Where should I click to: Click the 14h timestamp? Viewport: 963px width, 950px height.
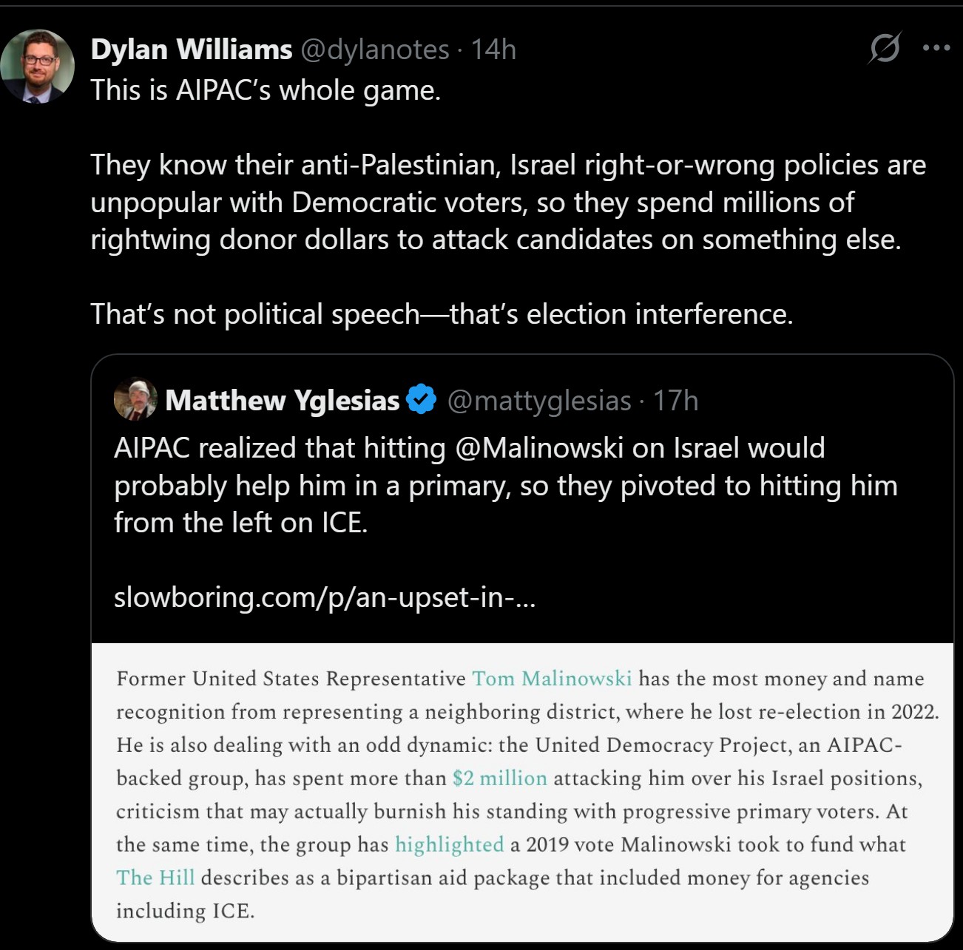pyautogui.click(x=493, y=50)
